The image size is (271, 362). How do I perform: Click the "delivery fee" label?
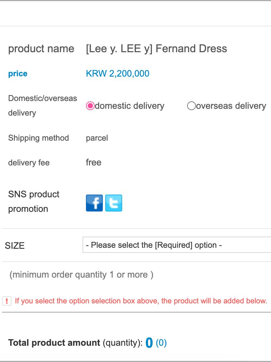tap(29, 163)
